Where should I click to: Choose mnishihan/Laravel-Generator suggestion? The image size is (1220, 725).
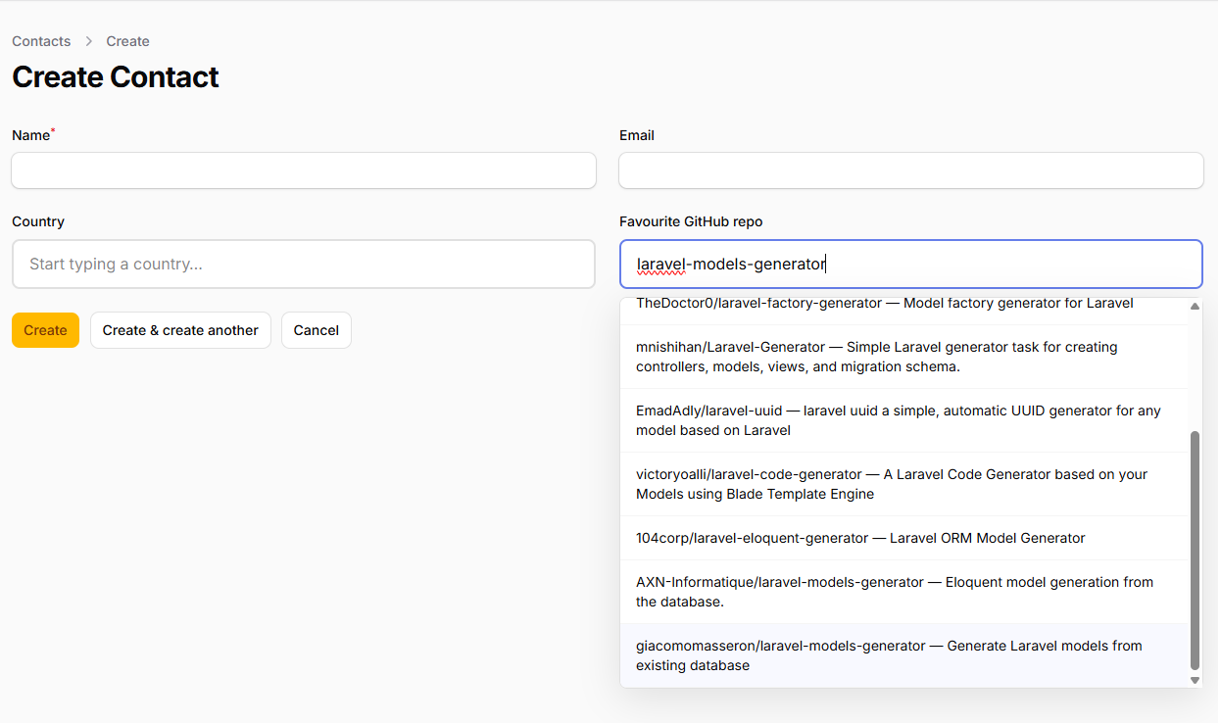(903, 357)
